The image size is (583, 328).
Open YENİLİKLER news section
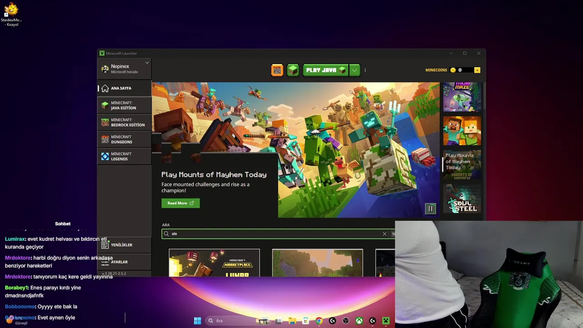[124, 245]
